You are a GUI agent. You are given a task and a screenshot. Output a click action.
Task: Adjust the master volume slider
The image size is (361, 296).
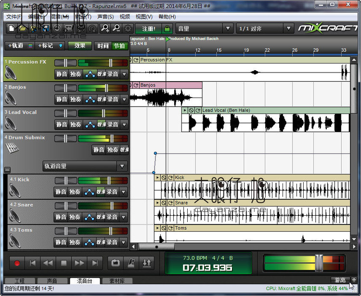click(x=319, y=263)
